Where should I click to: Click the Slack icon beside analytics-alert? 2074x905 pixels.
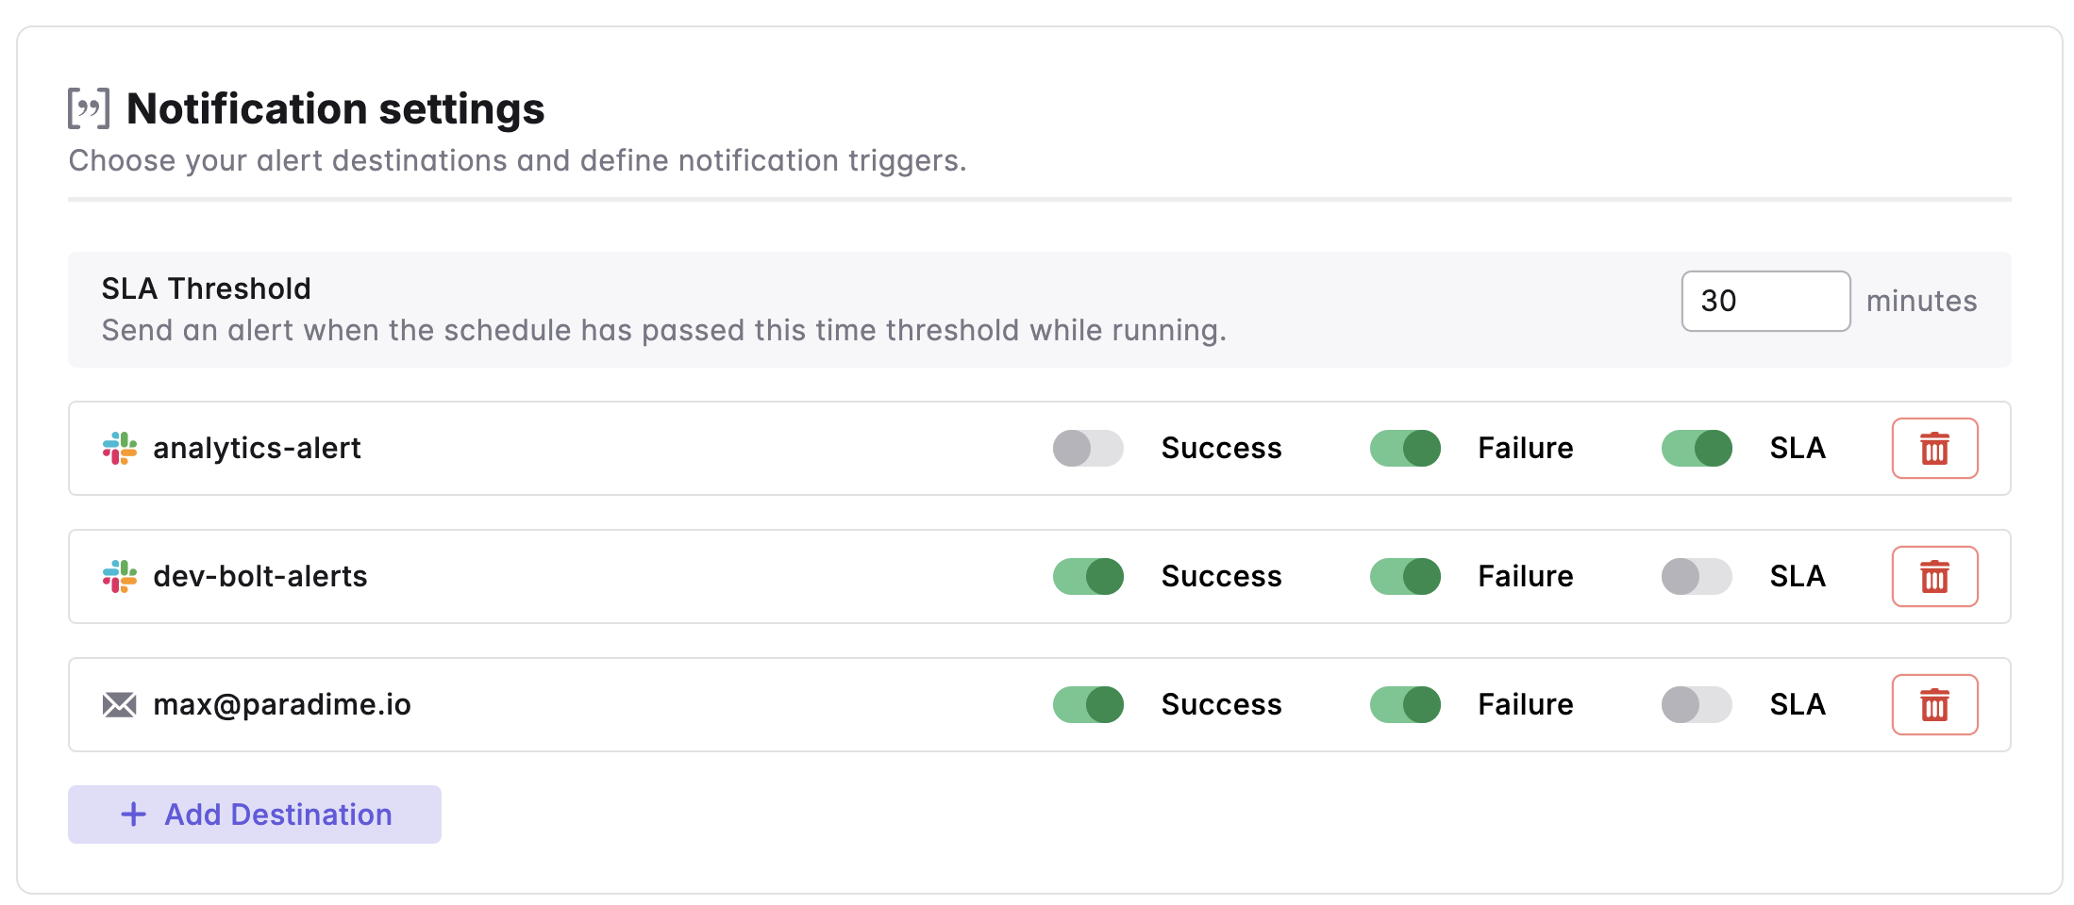120,449
